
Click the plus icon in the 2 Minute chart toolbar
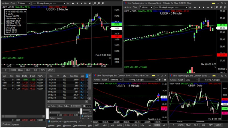tap(68, 3)
